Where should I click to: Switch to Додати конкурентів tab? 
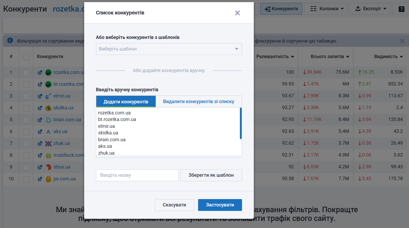pyautogui.click(x=126, y=102)
